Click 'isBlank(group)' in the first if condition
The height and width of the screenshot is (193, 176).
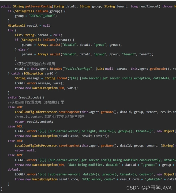(x=49, y=11)
